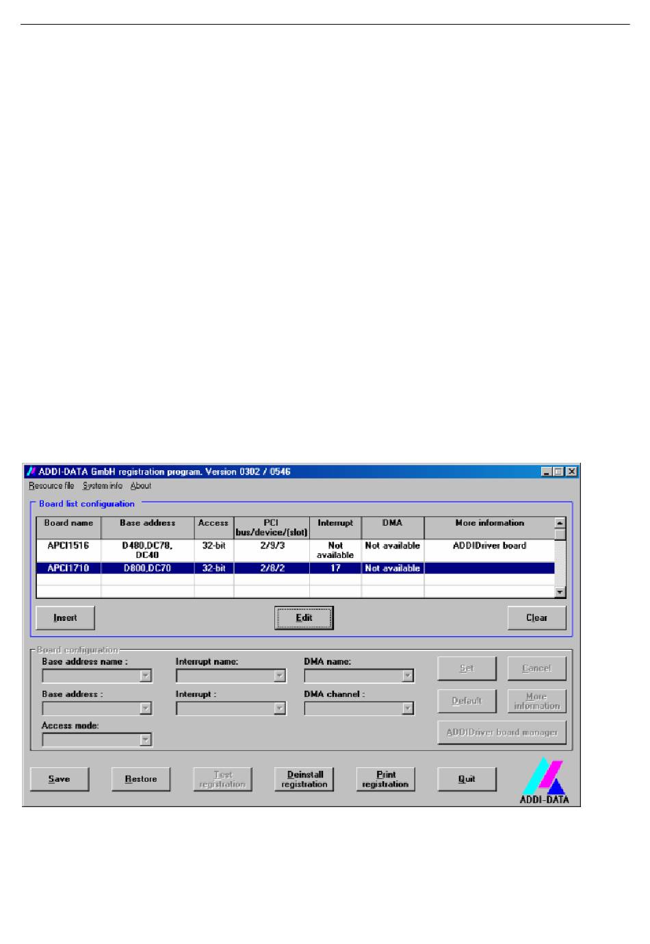Viewport: 650px width, 944px height.
Task: Open the About menu
Action: coord(141,486)
